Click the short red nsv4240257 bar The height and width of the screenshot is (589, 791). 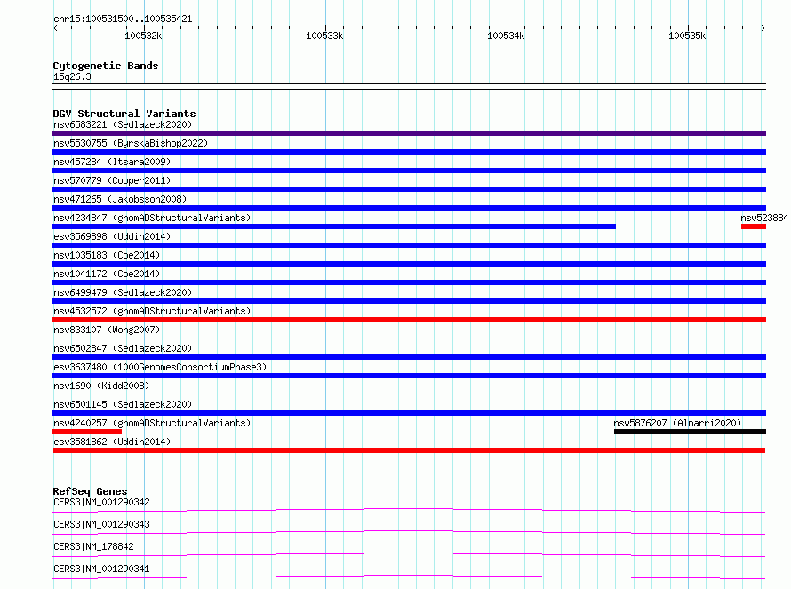point(86,432)
